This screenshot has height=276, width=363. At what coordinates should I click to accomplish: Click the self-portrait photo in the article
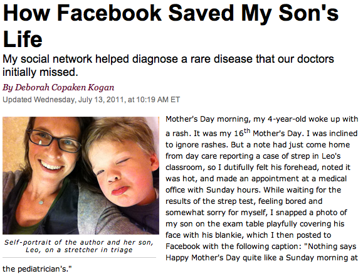point(81,176)
